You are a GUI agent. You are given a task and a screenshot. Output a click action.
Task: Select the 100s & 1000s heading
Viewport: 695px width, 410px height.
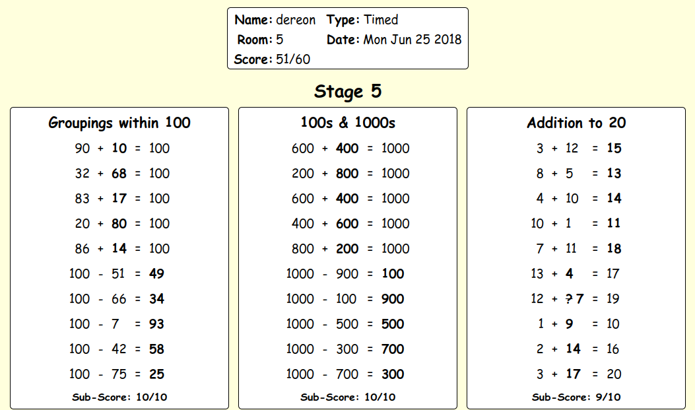[348, 123]
